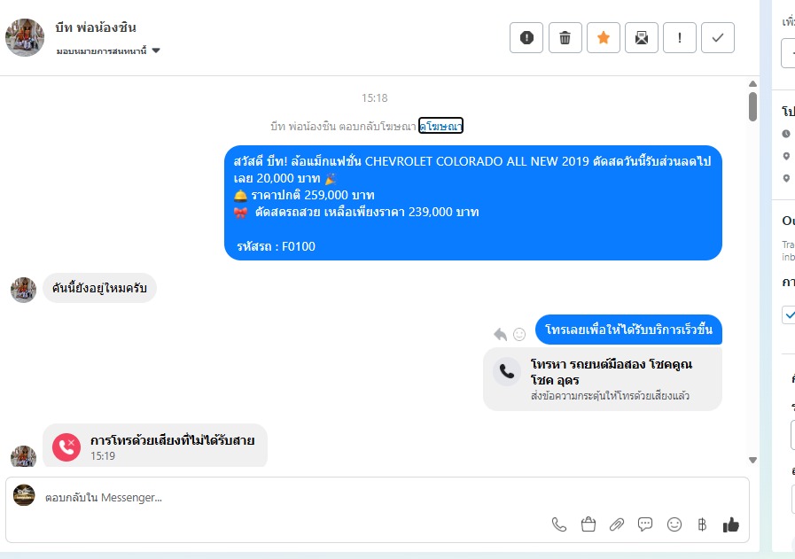795x559 pixels.
Task: Toggle the star follow-up marker
Action: pos(604,37)
